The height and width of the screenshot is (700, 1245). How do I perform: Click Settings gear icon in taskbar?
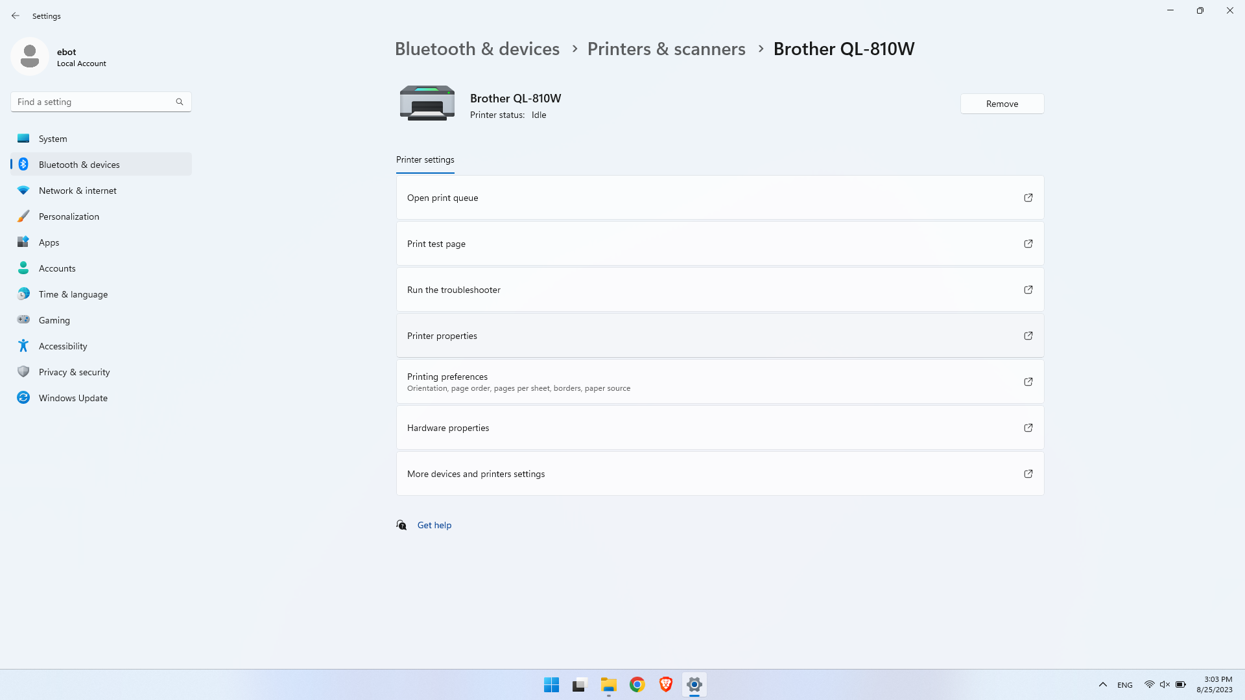point(694,684)
